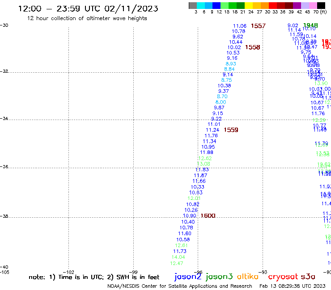Click the wave height value '11.34'
Screen dimensions: 331x290
coord(209,141)
